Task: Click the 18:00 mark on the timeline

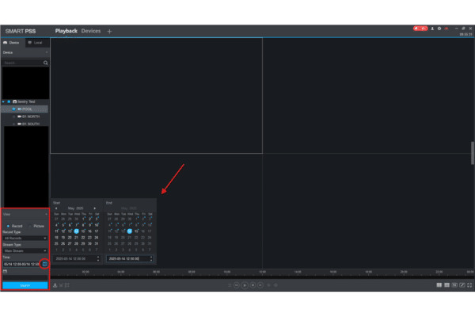Action: click(x=368, y=273)
